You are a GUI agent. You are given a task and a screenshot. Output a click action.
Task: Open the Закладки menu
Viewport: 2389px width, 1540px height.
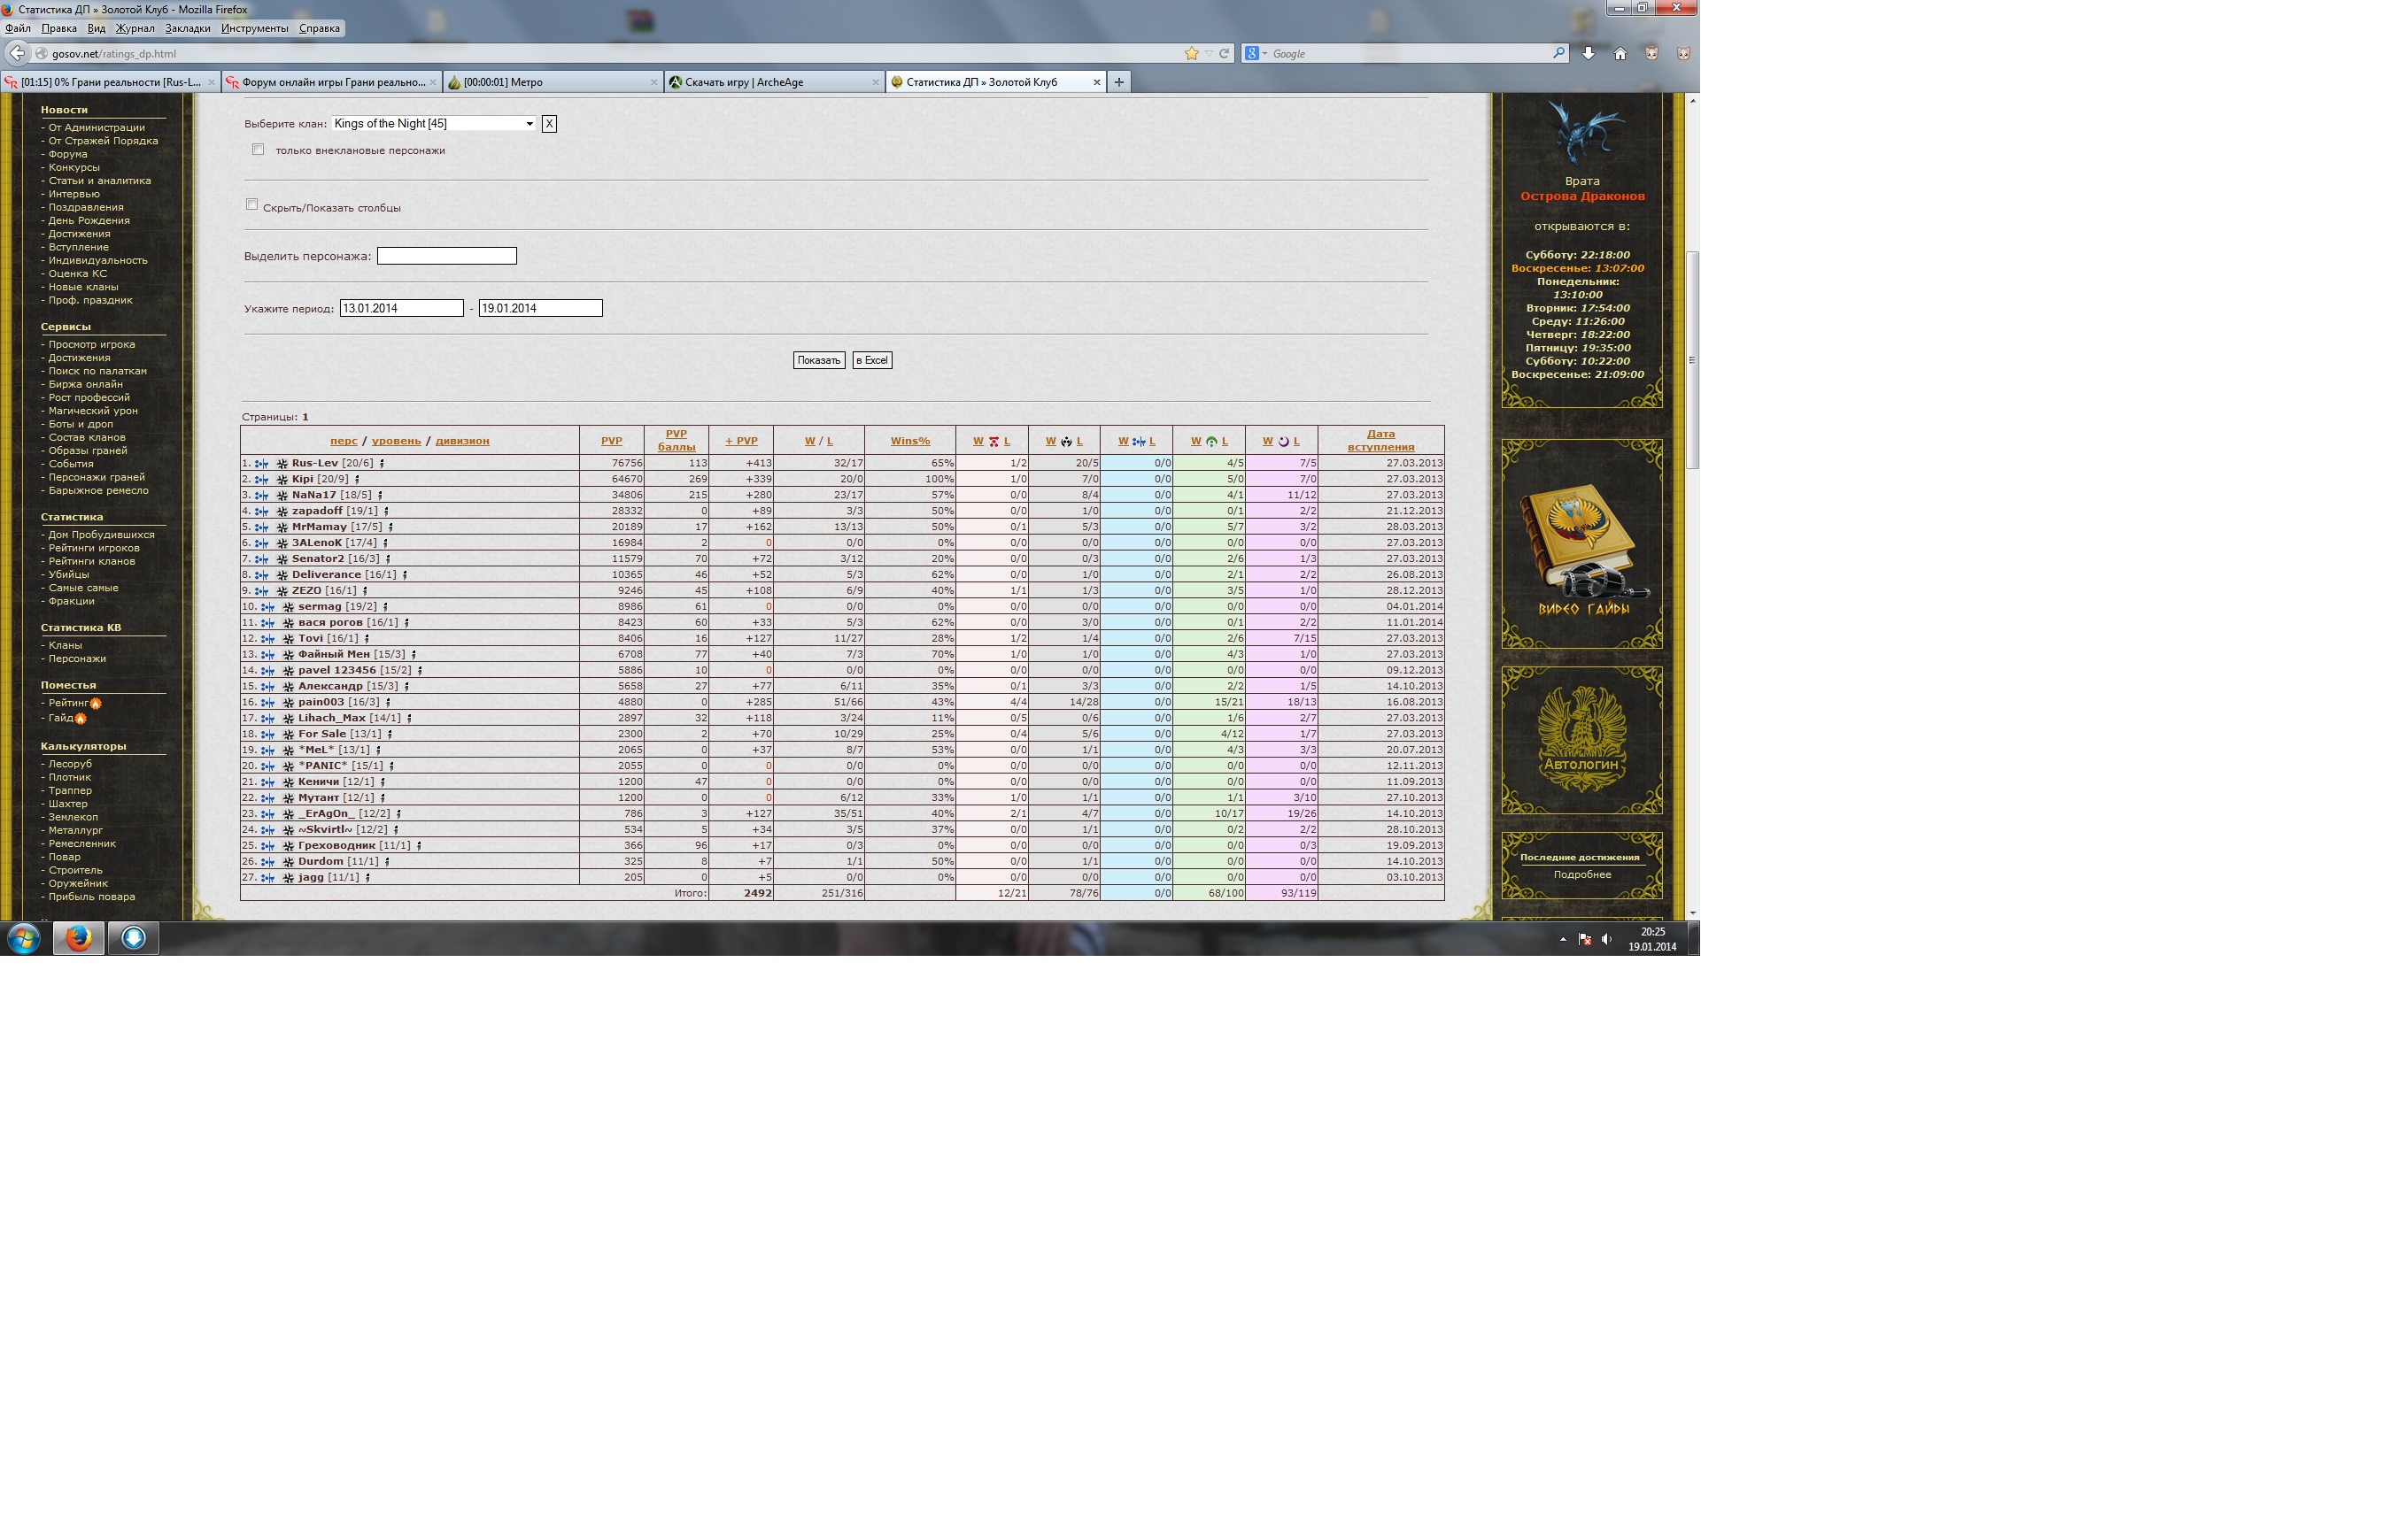tap(187, 28)
